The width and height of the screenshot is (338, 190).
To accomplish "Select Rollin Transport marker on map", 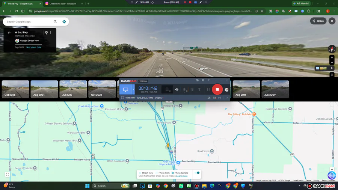I will click(127, 161).
